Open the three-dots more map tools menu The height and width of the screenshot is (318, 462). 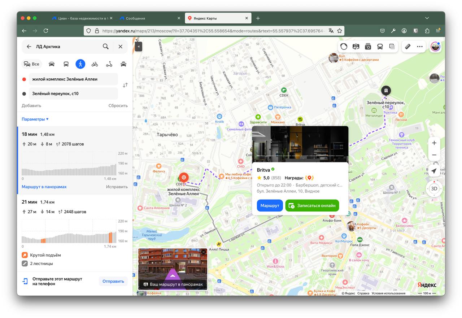pyautogui.click(x=419, y=47)
